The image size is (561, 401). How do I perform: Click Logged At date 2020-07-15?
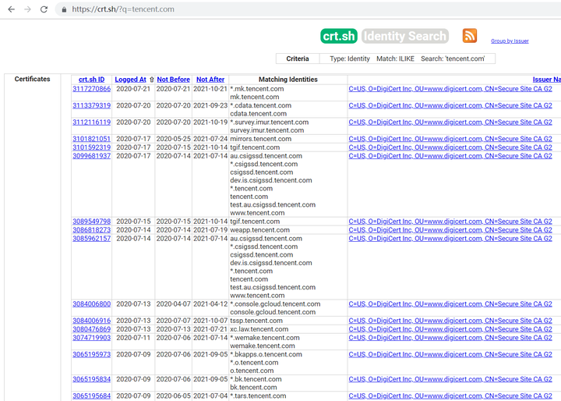click(133, 222)
